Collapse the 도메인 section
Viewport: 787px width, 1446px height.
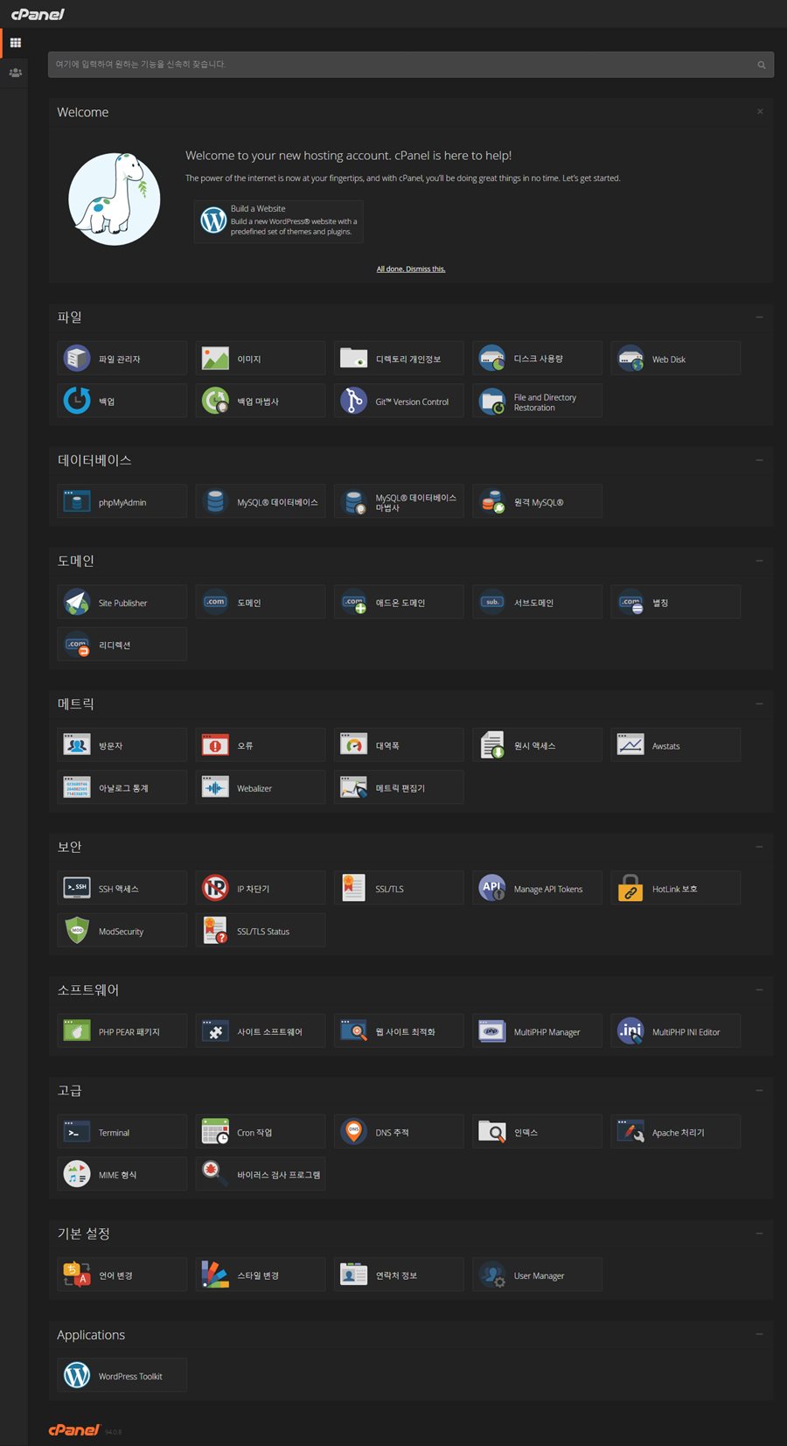(759, 561)
